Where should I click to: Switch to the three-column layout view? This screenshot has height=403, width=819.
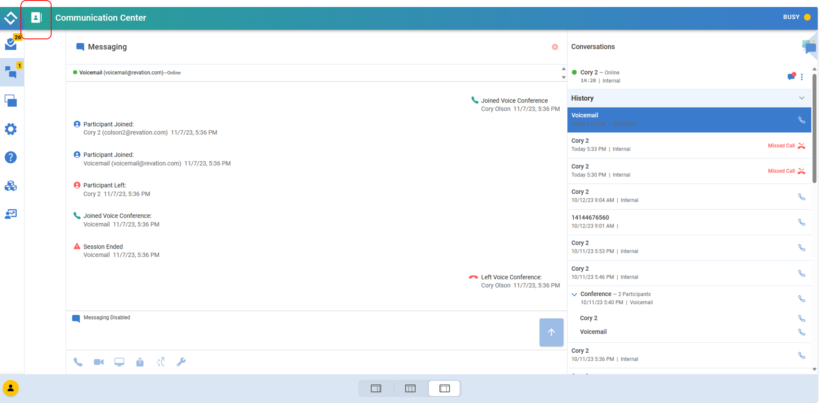(410, 388)
